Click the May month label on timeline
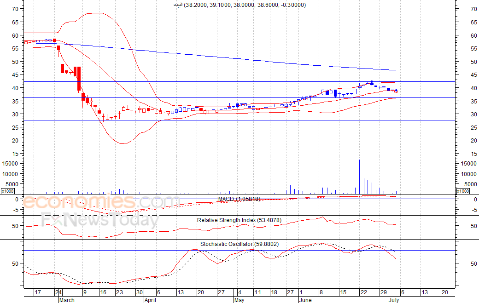This screenshot has width=479, height=303. pyautogui.click(x=239, y=300)
